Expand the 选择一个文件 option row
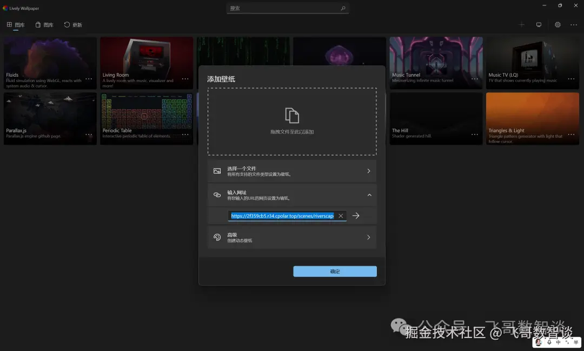584x351 pixels. point(292,171)
